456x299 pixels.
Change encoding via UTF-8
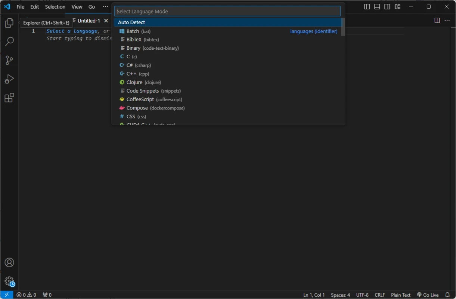click(x=362, y=295)
